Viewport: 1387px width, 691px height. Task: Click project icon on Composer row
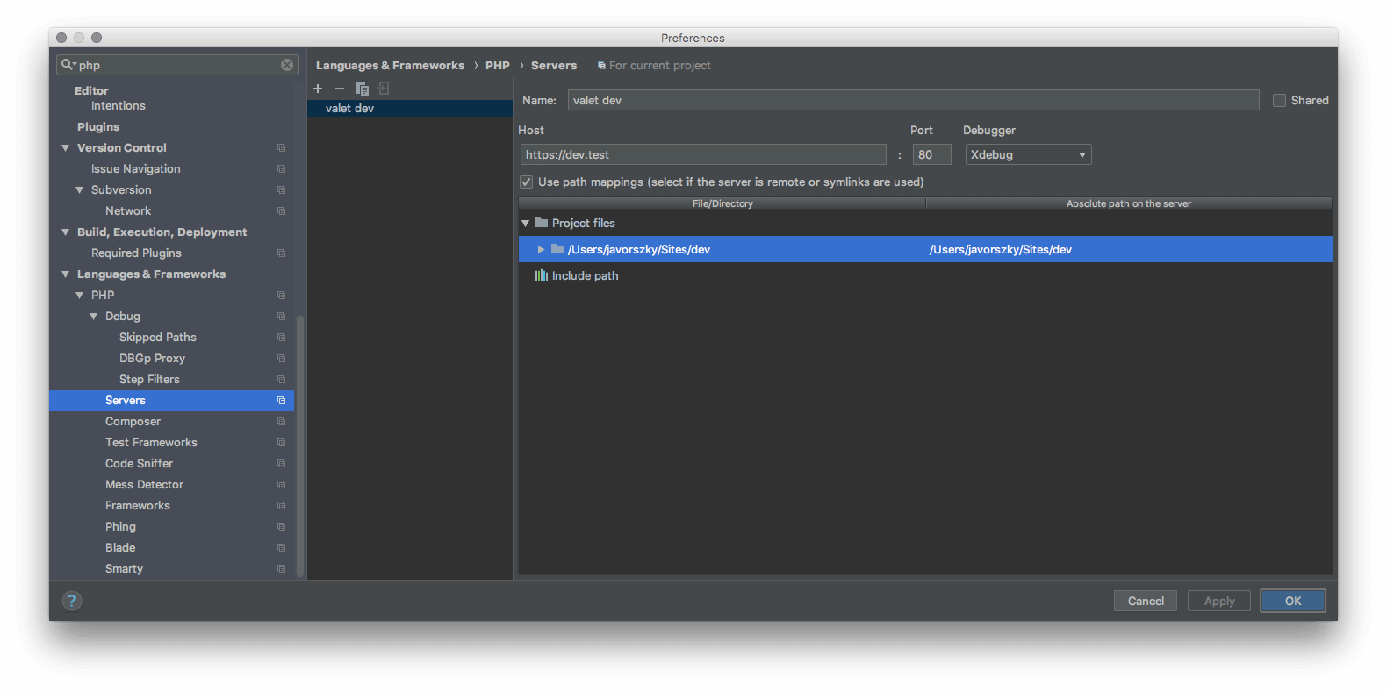[x=282, y=422]
